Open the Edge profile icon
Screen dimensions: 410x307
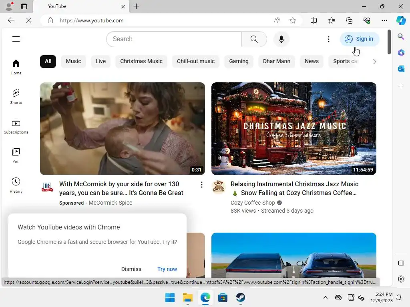(x=10, y=6)
